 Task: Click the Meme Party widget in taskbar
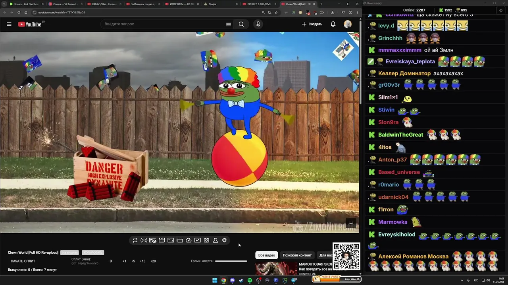click(x=337, y=279)
